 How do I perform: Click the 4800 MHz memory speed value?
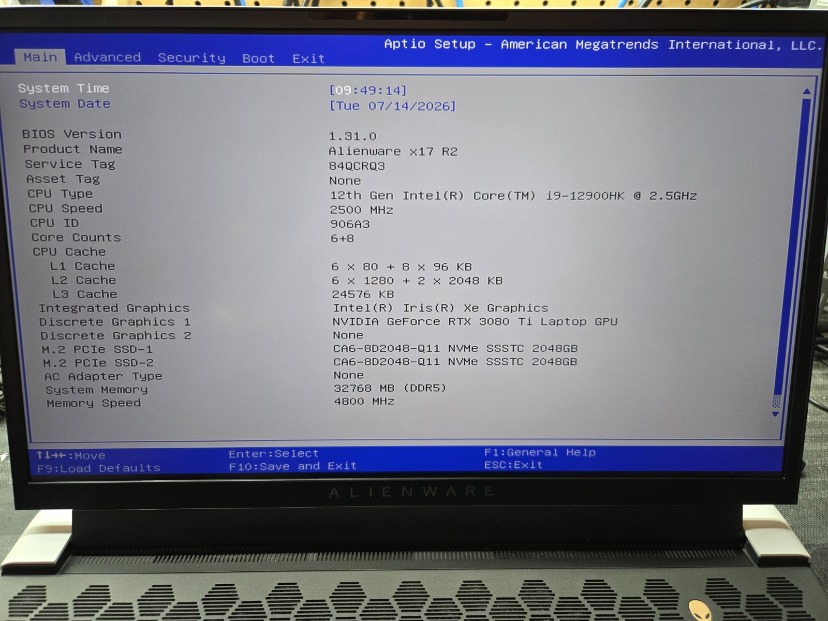point(364,401)
